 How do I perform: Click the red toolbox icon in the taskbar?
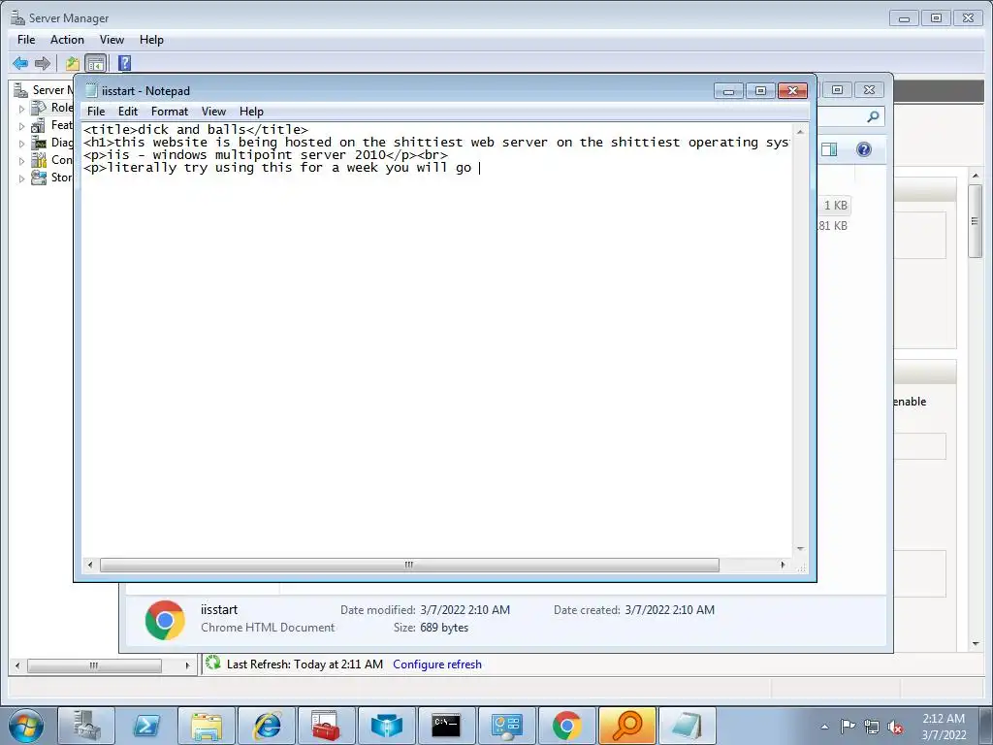pyautogui.click(x=326, y=726)
